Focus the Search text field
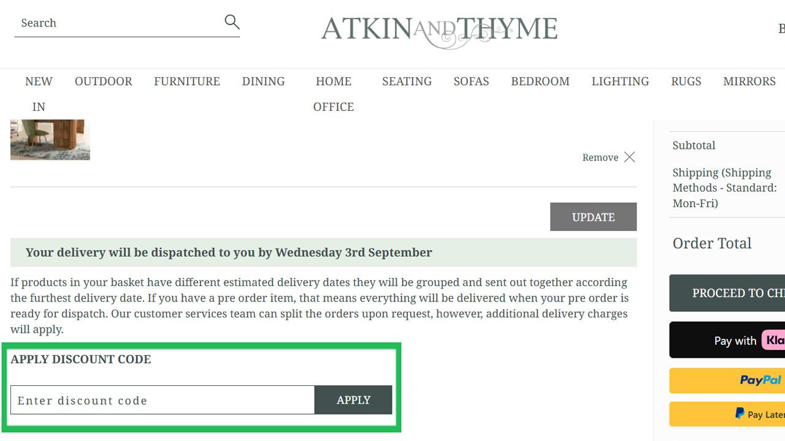Image resolution: width=785 pixels, height=441 pixels. coord(120,23)
